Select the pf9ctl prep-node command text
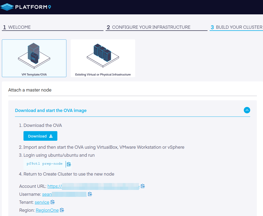This screenshot has height=216, width=263. click(x=45, y=164)
